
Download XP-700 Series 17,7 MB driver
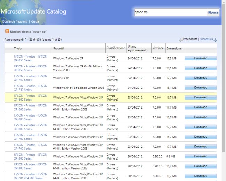pyautogui.click(x=201, y=146)
